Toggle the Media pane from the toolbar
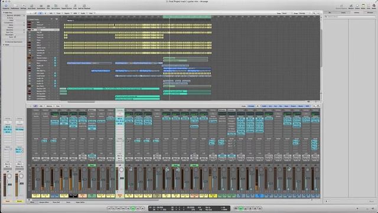 374,7
